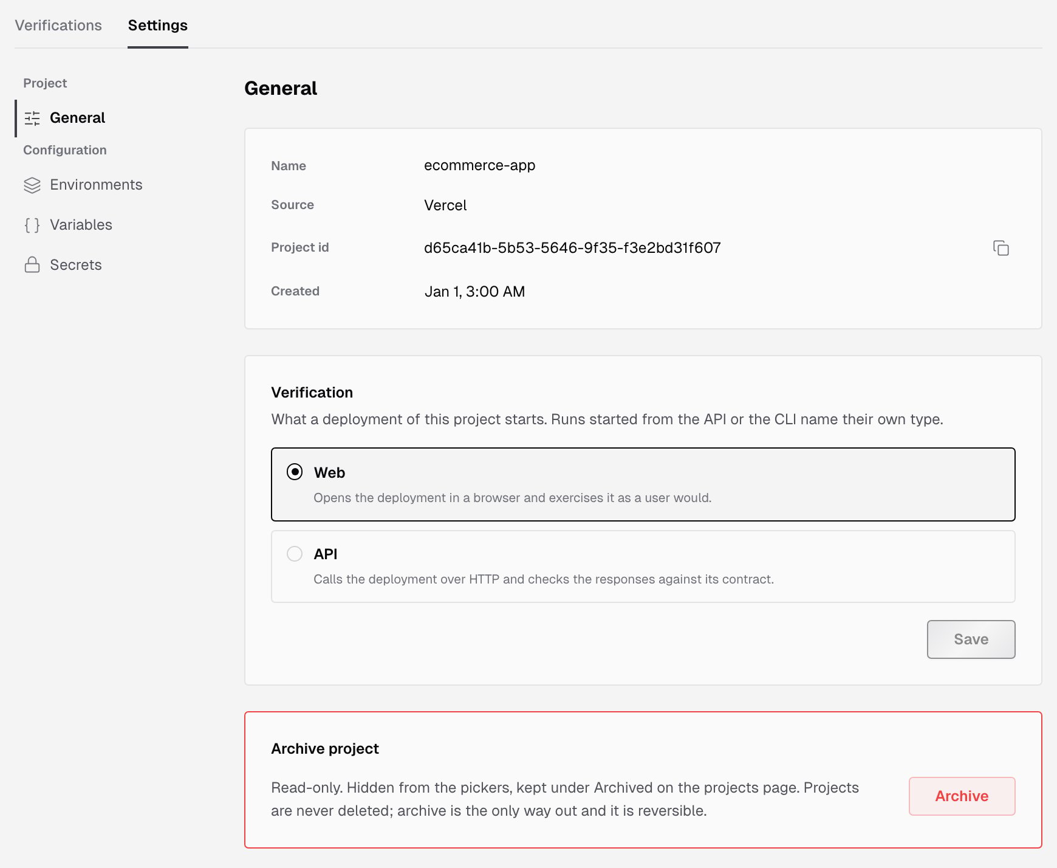The width and height of the screenshot is (1057, 868).
Task: Click the Variables curly braces icon
Action: pyautogui.click(x=32, y=225)
